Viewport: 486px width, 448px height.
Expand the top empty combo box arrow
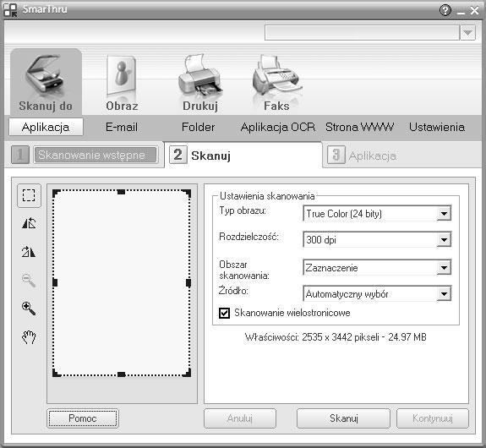pos(467,33)
